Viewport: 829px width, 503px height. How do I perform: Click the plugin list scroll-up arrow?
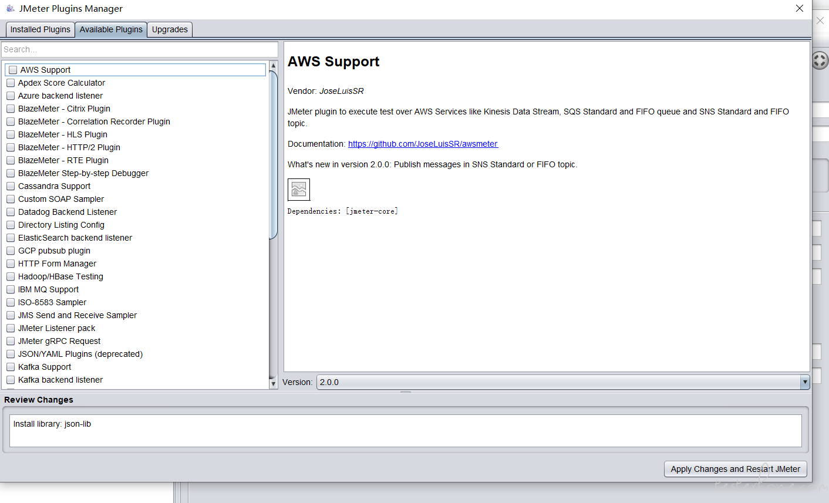pyautogui.click(x=273, y=66)
